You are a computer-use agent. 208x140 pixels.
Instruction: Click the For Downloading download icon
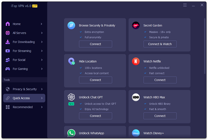click(8, 42)
